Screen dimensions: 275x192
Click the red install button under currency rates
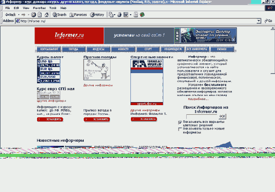pyautogui.click(x=50, y=119)
